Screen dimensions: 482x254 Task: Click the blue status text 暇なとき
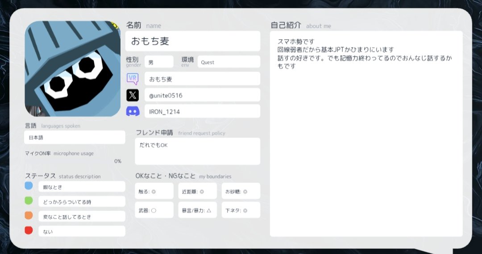(x=82, y=187)
